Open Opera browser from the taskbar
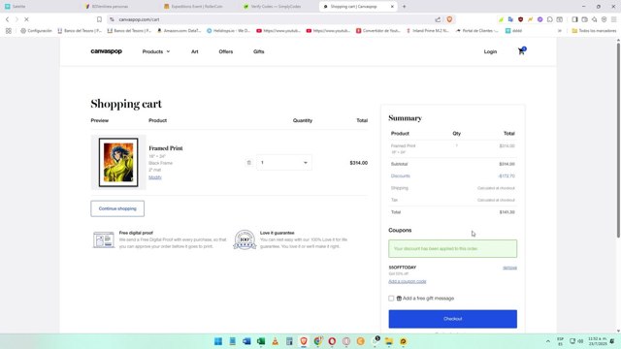Viewport: 621px width, 349px height. 332,341
